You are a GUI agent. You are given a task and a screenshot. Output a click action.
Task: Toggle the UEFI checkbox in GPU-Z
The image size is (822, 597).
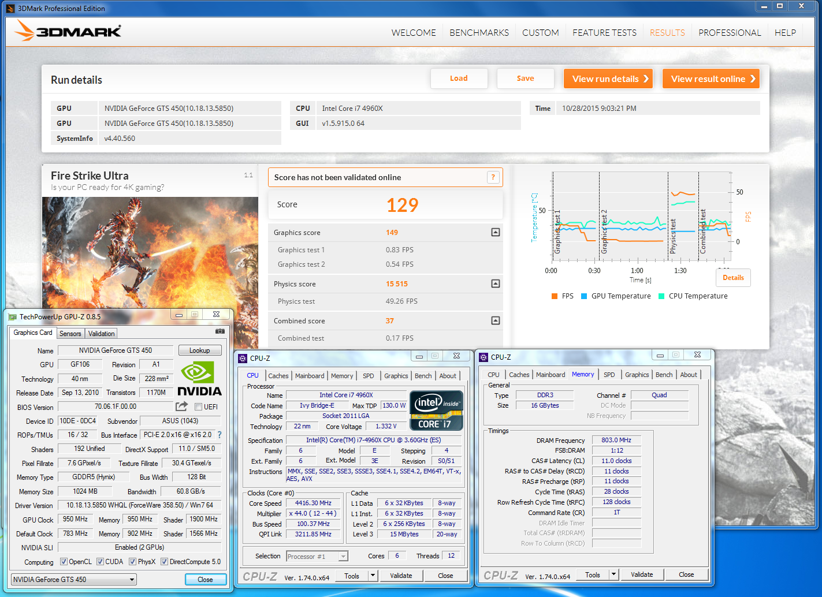pos(198,407)
